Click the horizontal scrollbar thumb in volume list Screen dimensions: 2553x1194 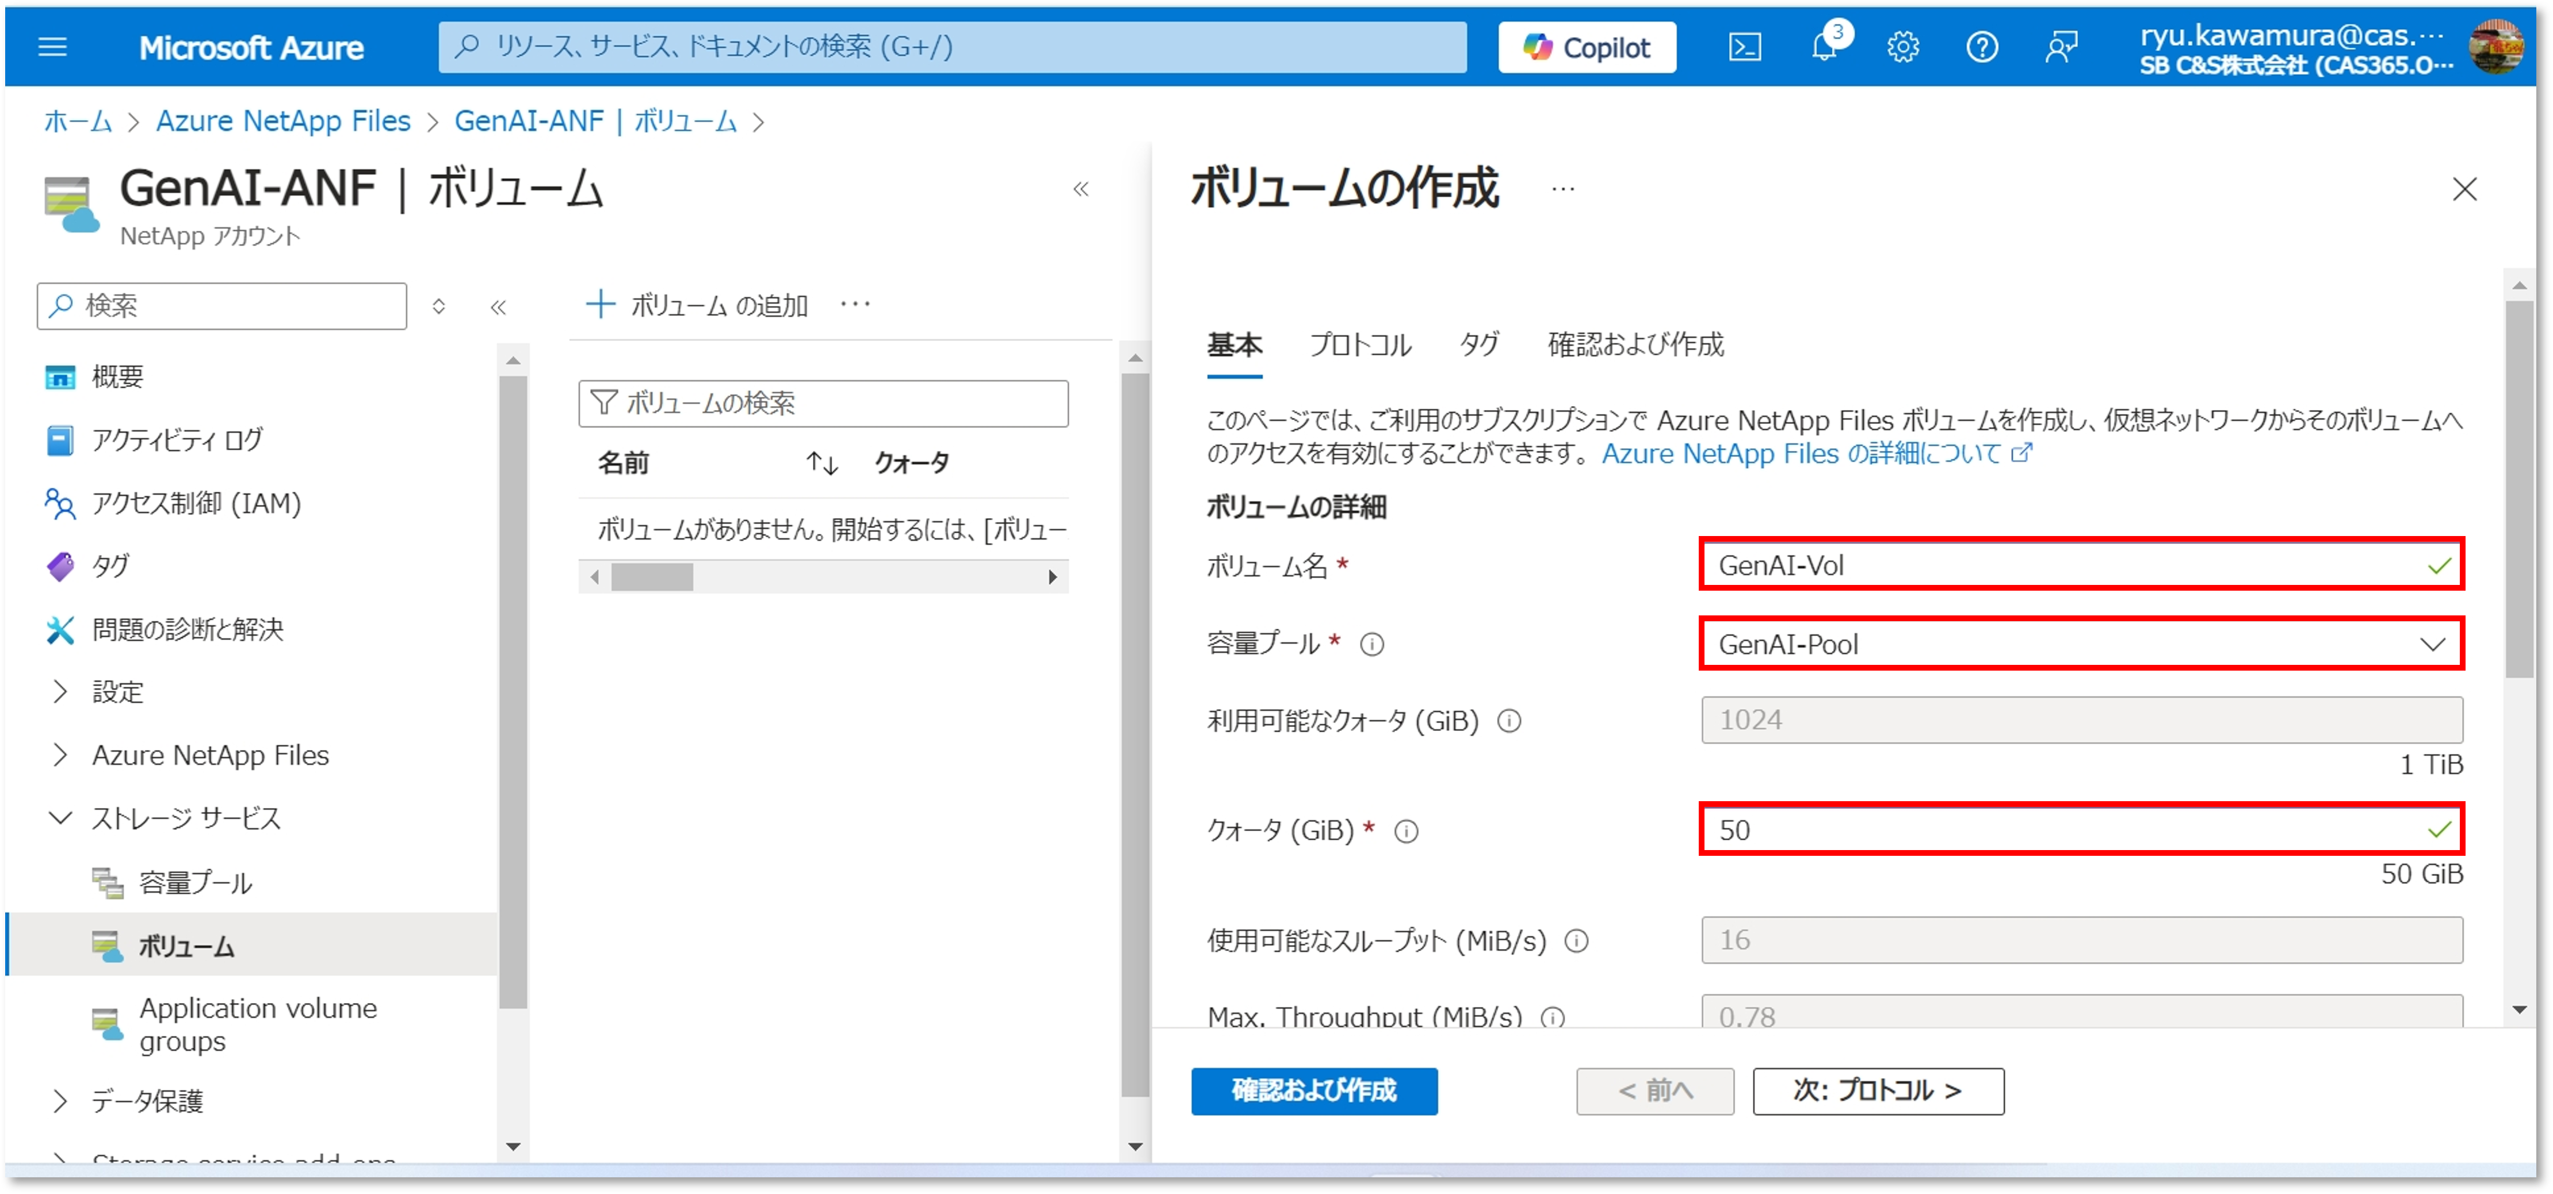pos(652,577)
